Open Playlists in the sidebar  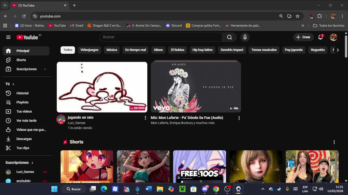(x=26, y=102)
